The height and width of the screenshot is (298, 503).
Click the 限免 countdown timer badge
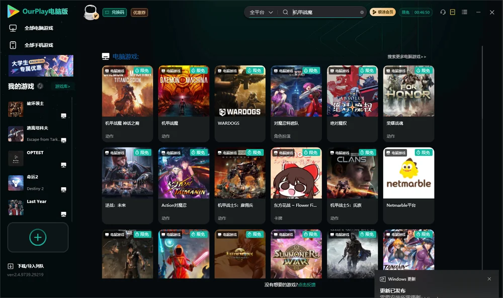point(415,12)
